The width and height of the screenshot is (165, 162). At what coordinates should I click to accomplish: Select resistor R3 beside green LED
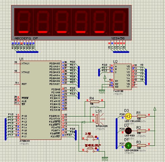(141, 145)
